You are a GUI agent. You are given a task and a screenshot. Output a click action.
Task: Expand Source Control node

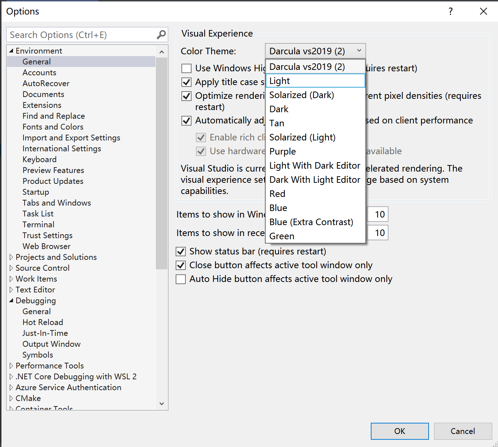[x=11, y=268]
